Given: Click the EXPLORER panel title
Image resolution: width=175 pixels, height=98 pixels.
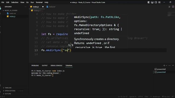Looking at the screenshot, I should 8,7.
